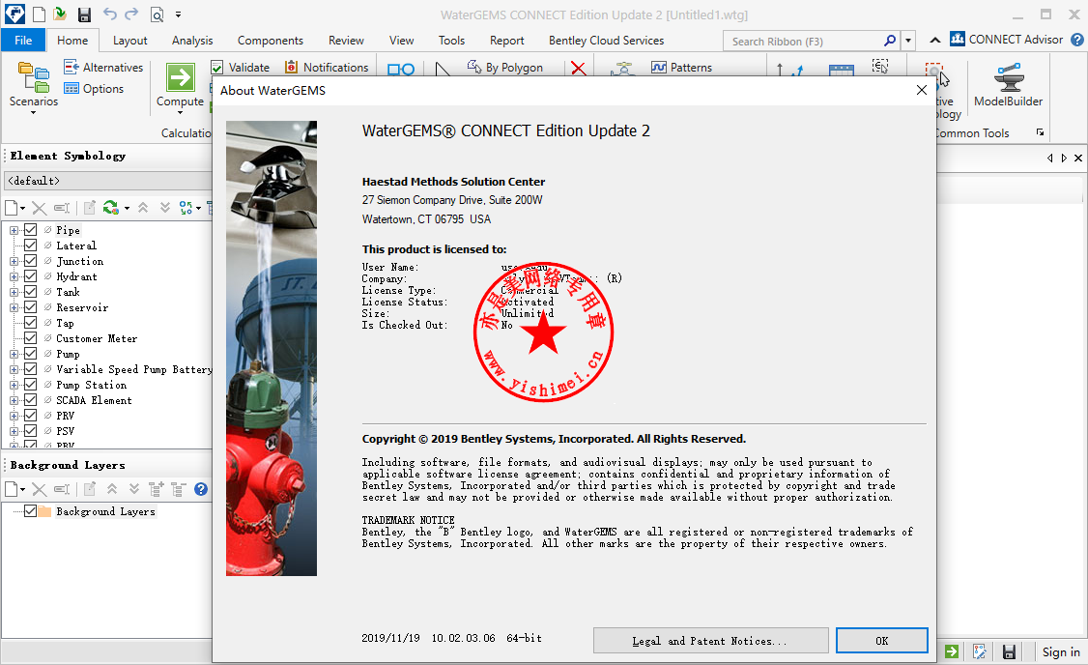Open the Patterns tool

(681, 68)
